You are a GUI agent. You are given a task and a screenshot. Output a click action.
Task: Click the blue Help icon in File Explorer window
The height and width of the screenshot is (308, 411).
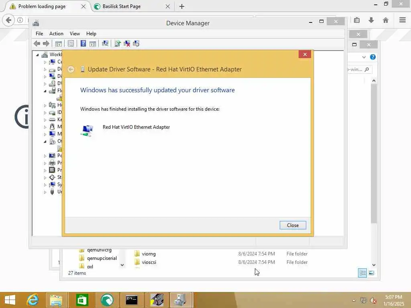[373, 57]
